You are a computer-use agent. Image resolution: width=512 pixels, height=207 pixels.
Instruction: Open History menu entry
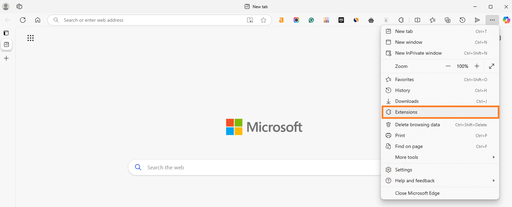440,90
